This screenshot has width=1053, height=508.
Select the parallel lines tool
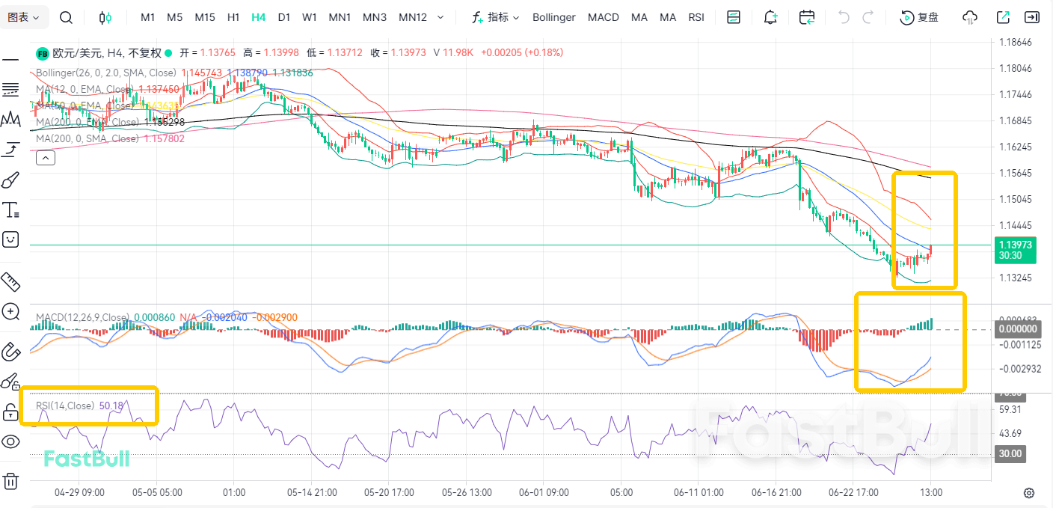[10, 90]
